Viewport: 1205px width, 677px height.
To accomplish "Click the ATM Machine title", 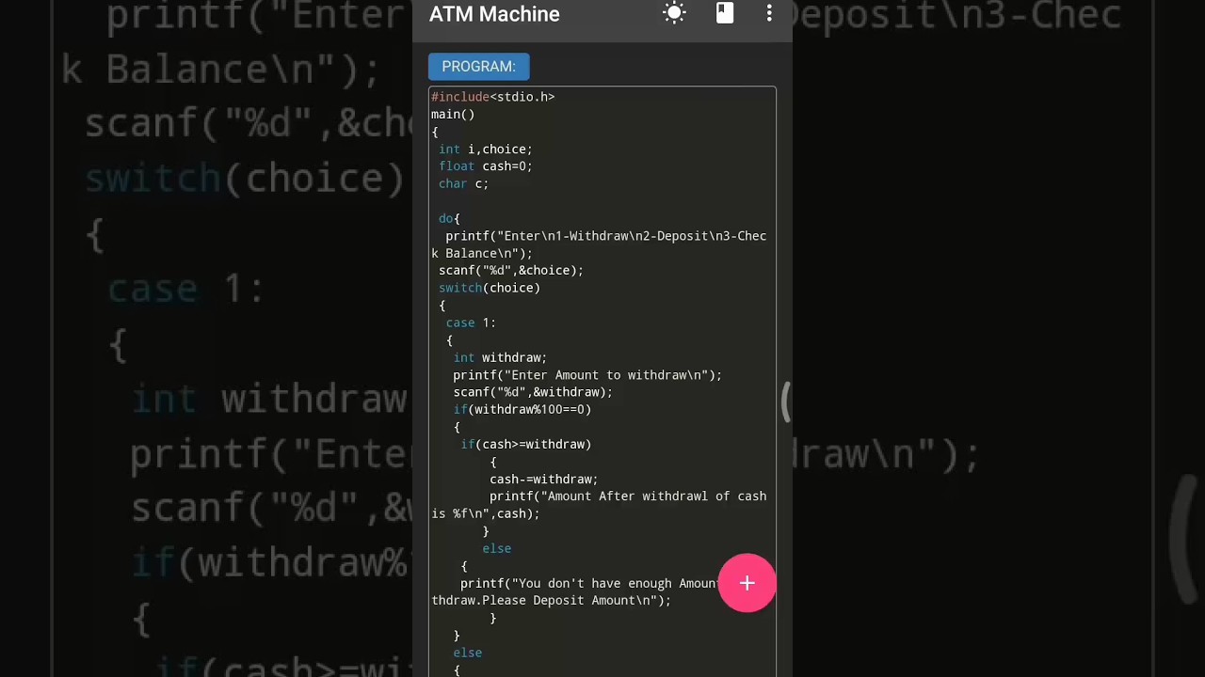I will point(494,14).
